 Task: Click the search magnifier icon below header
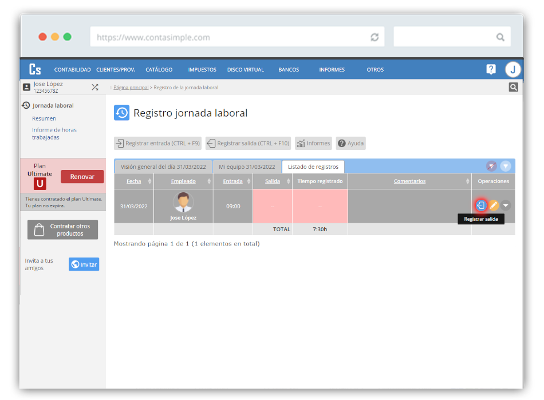(x=514, y=87)
